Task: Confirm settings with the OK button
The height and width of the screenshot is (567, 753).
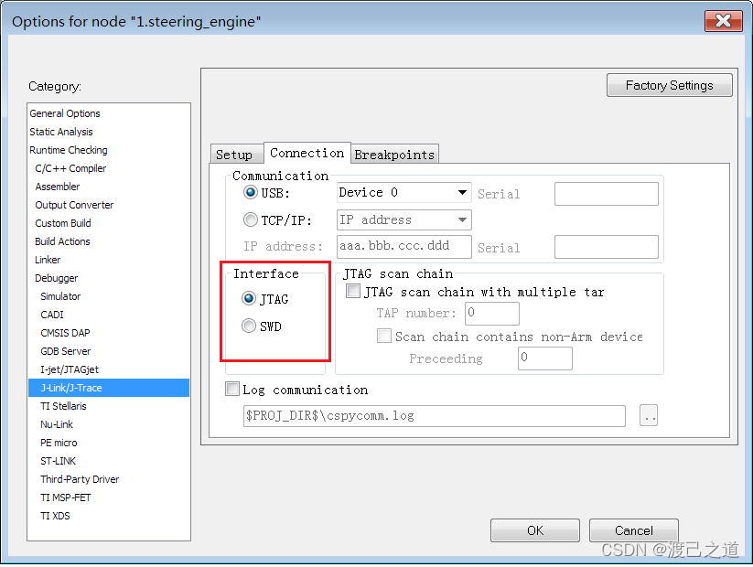Action: click(x=535, y=530)
